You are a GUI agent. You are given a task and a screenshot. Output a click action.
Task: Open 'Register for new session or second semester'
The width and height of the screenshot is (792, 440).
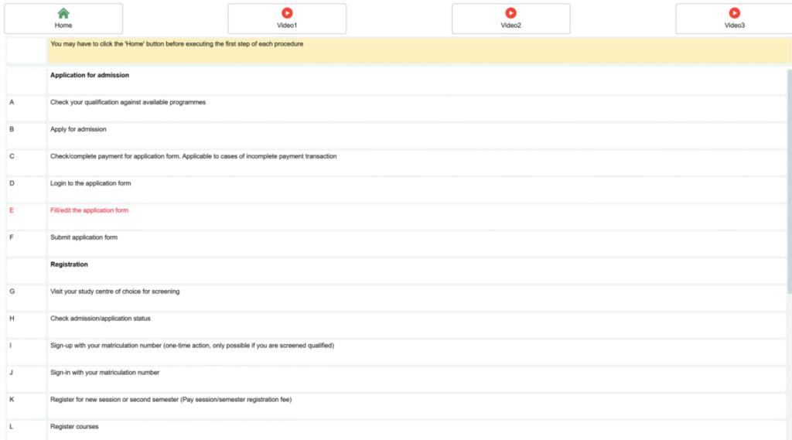170,400
